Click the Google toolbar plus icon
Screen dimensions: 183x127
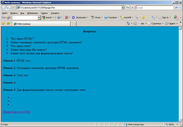[x=59, y=18]
